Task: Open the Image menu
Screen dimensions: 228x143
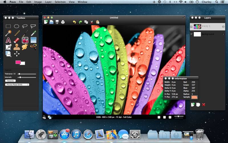Action: 38,2
